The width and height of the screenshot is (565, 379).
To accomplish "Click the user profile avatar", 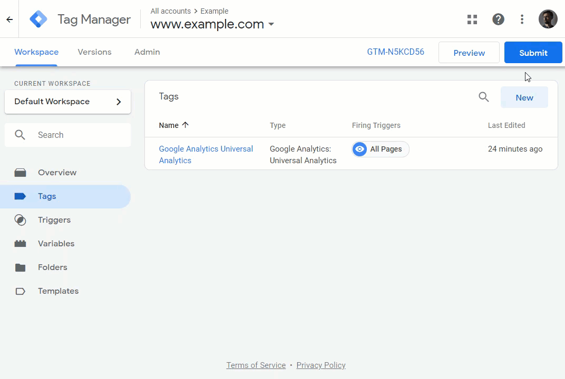I will tap(548, 19).
